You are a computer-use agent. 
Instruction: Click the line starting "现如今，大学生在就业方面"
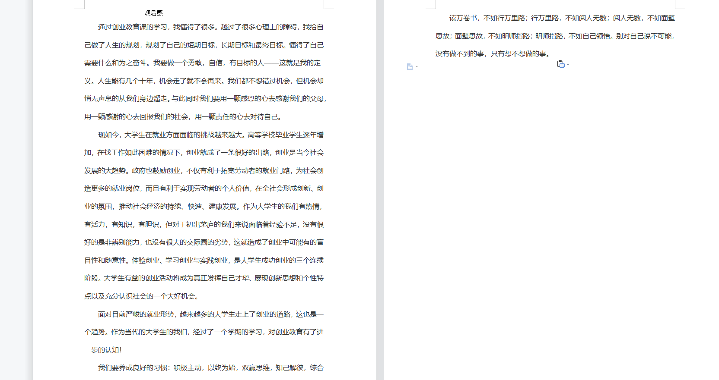tap(211, 135)
